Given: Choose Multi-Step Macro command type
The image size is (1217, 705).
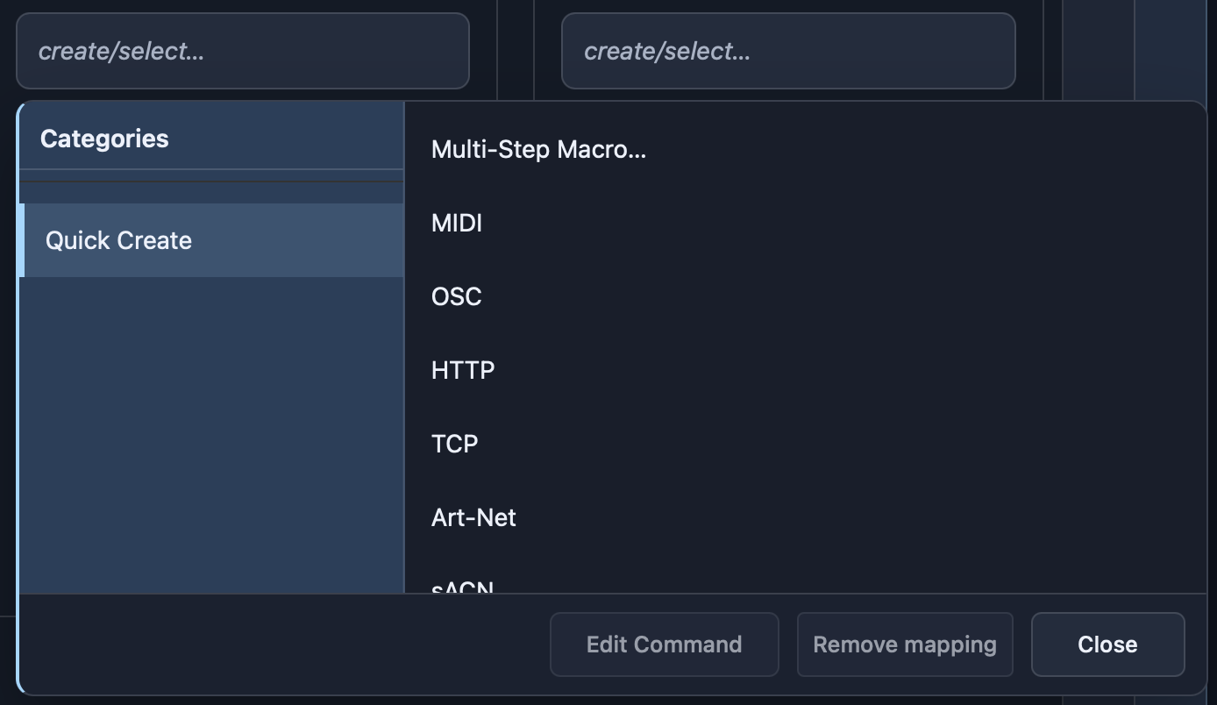Looking at the screenshot, I should 537,149.
